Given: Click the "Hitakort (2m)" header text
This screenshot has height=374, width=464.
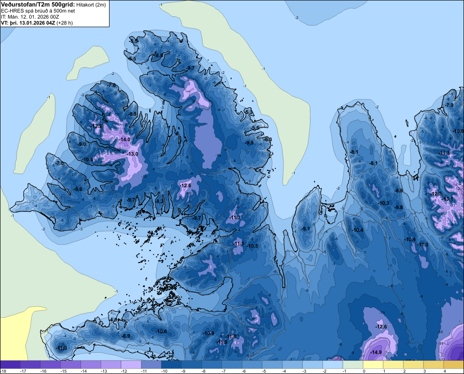Looking at the screenshot, I should coord(91,5).
